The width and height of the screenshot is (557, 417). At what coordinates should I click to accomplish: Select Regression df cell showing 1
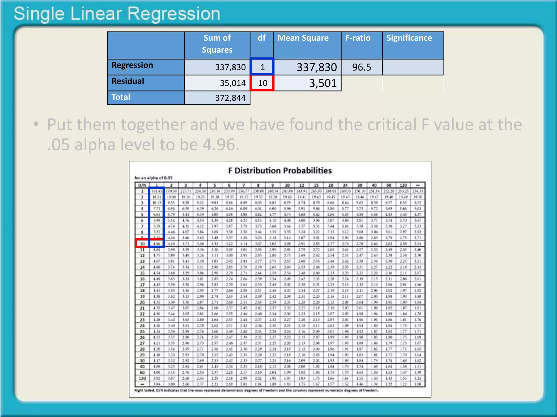click(x=262, y=67)
